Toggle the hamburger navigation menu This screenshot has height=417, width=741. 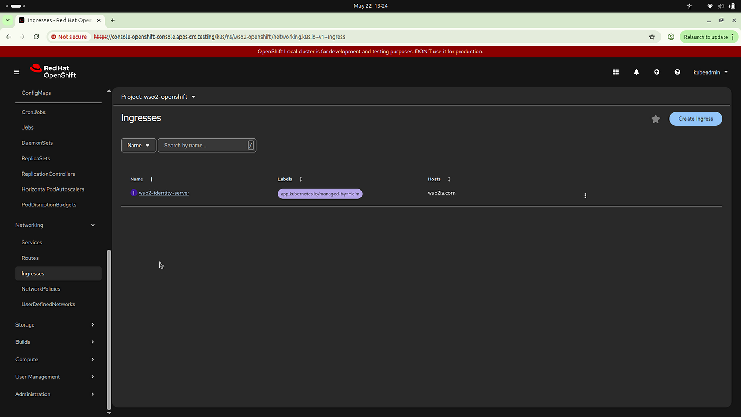point(16,72)
